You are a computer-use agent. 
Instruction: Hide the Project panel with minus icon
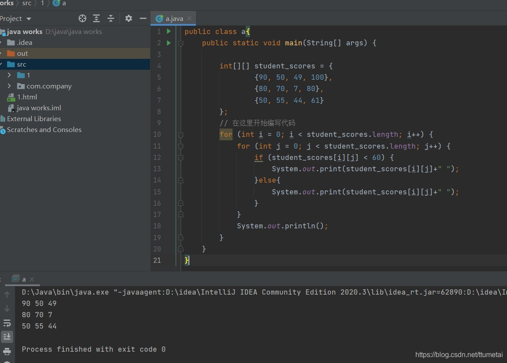pyautogui.click(x=143, y=18)
